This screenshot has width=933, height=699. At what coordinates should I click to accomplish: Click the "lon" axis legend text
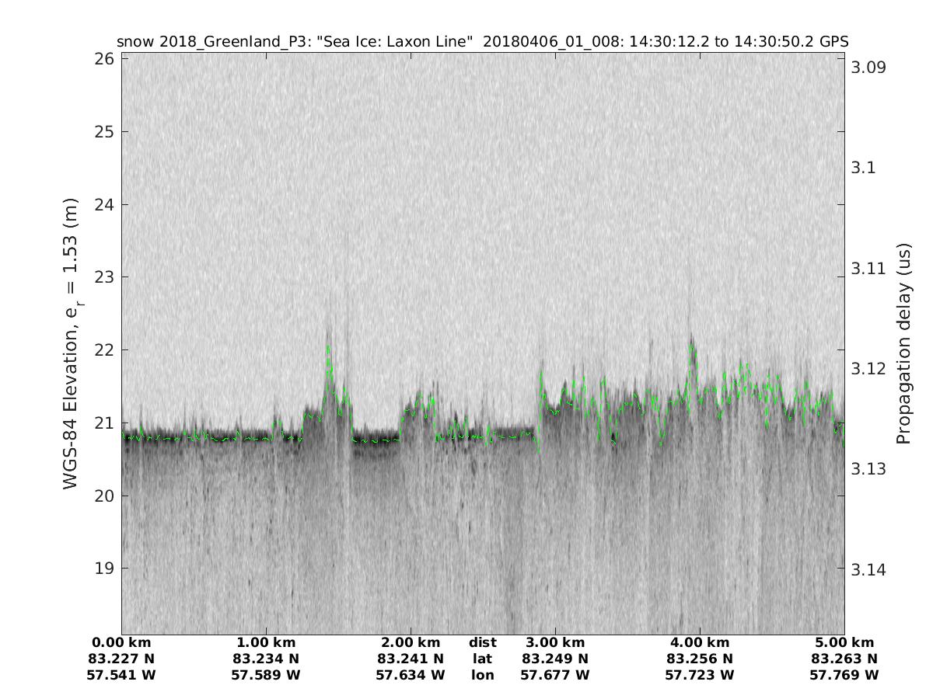coord(483,676)
